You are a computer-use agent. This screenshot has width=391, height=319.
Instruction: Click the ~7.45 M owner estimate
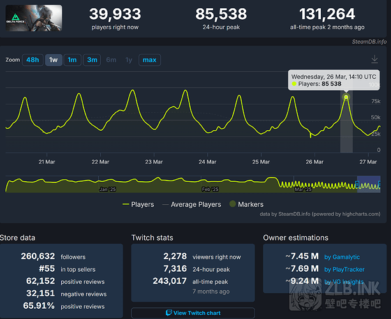click(x=302, y=256)
